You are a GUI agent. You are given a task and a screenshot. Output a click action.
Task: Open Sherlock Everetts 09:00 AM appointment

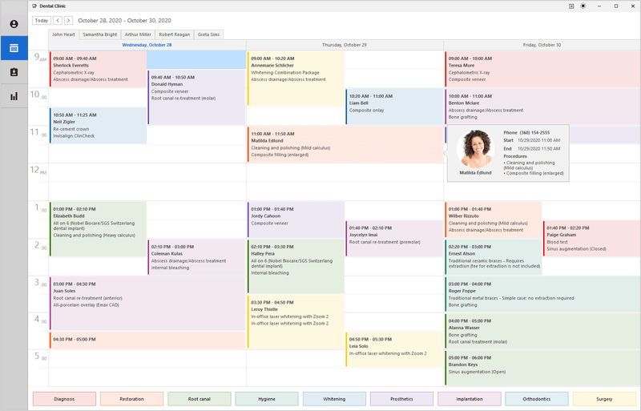96,68
